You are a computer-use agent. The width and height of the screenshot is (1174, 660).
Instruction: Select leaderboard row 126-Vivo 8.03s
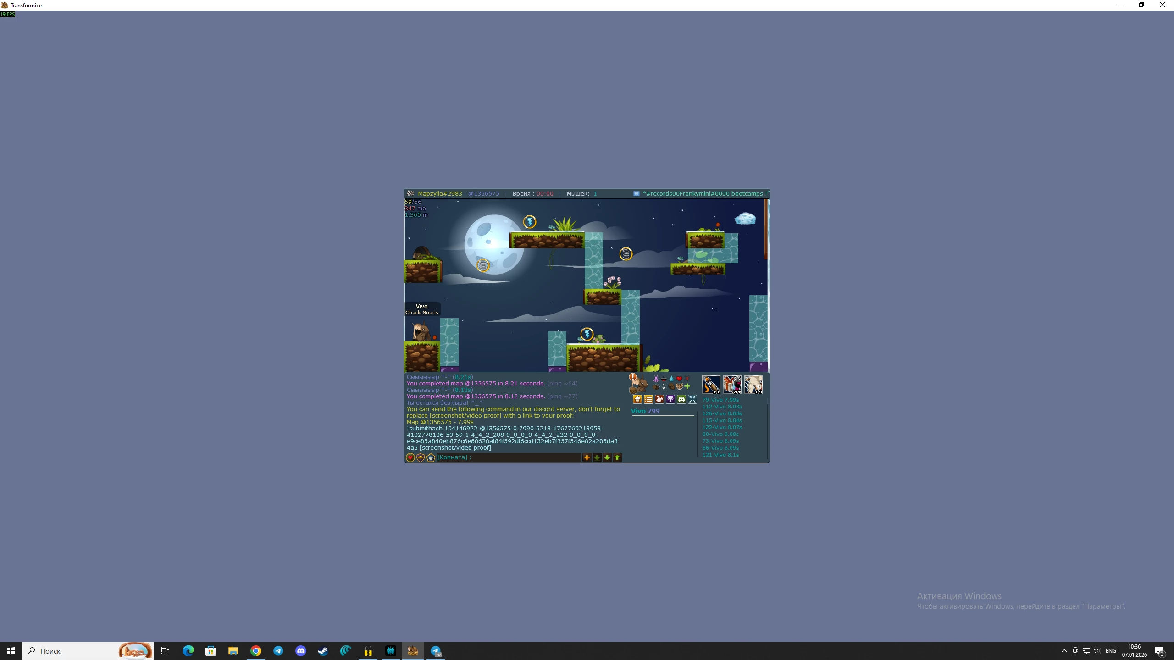pyautogui.click(x=722, y=413)
